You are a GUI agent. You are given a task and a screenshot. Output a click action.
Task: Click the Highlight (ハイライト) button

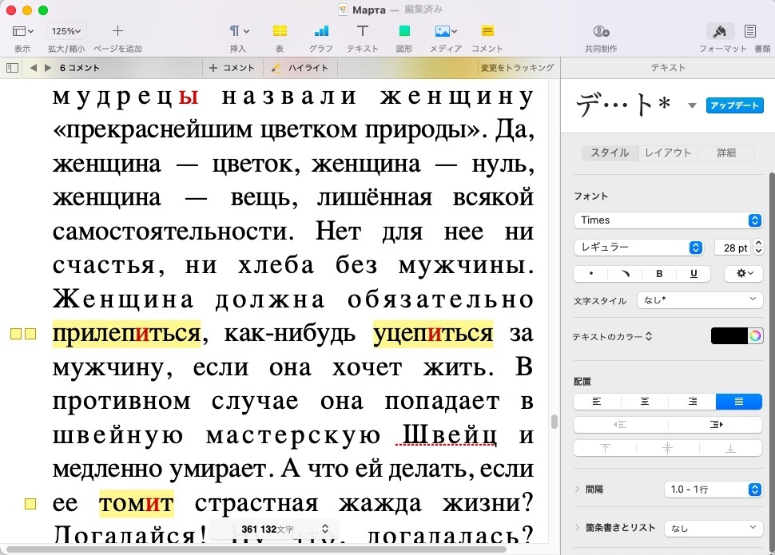301,69
